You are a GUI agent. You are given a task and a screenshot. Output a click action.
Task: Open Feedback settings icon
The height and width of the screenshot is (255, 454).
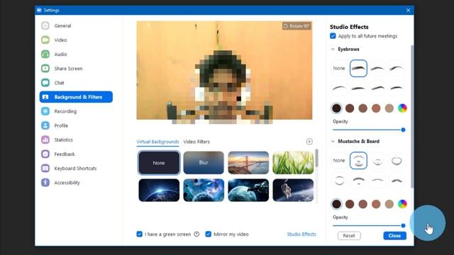(45, 154)
